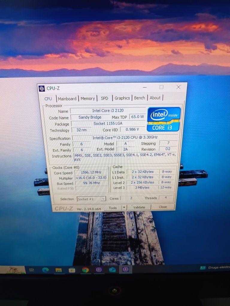Open the Tools dropdown arrow

(x=124, y=207)
